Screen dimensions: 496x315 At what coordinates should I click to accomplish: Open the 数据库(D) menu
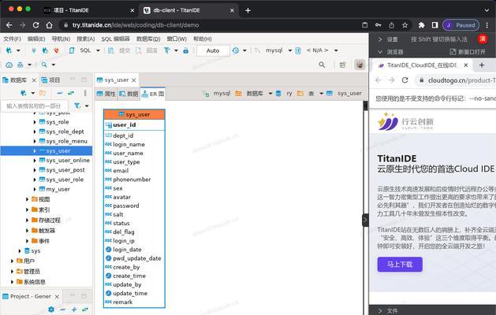tap(148, 39)
